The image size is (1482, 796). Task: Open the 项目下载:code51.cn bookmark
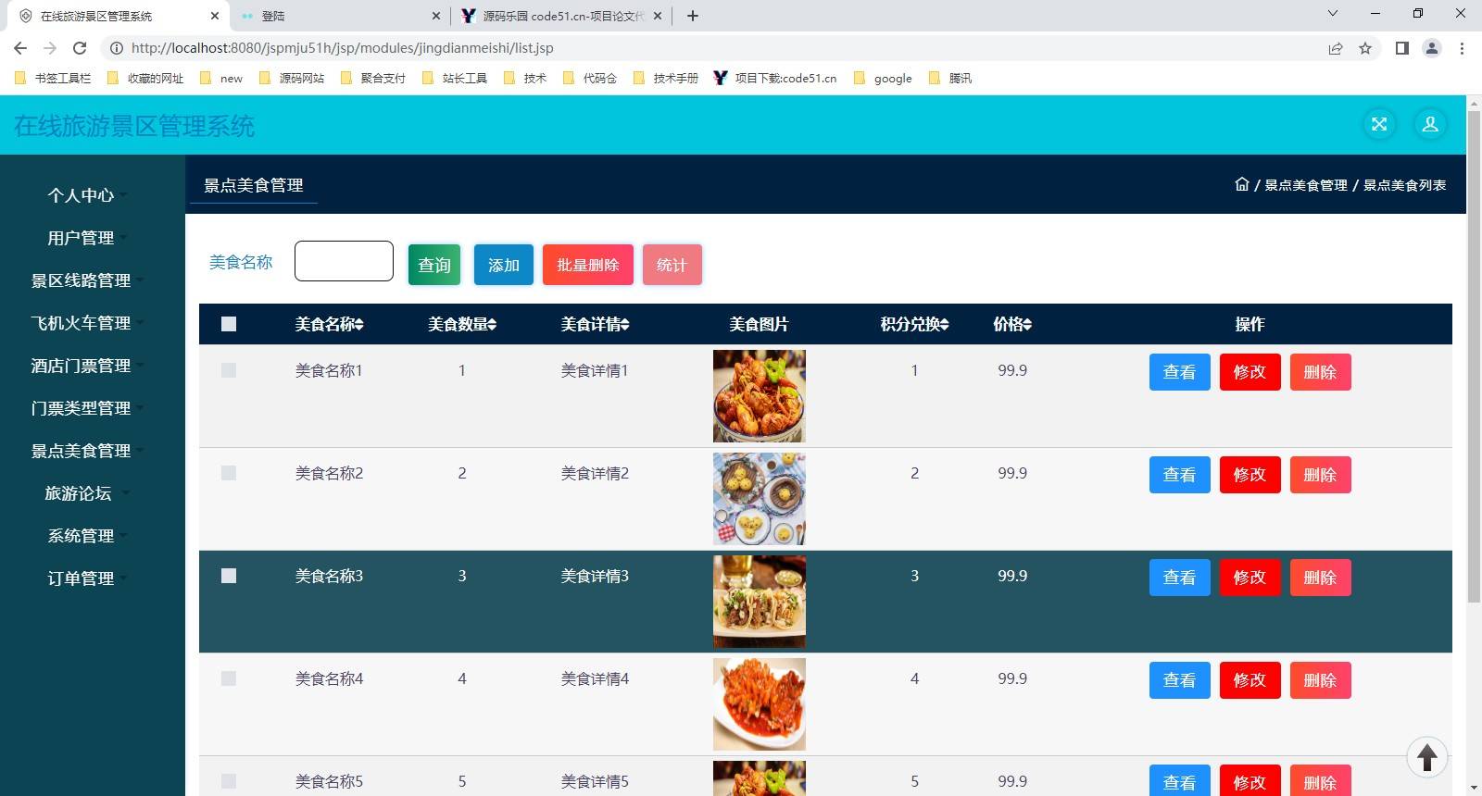pos(775,79)
